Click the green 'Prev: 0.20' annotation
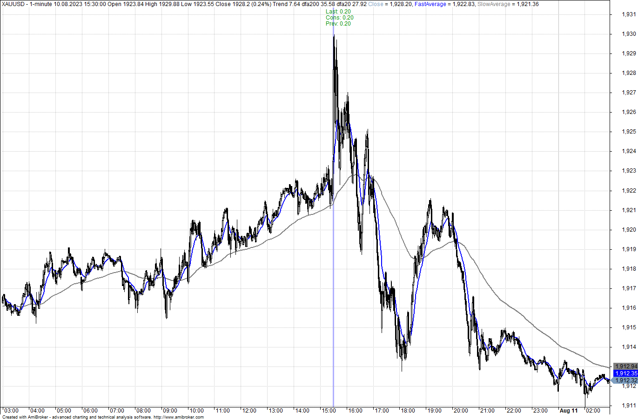Screen dimensions: 638x420 pyautogui.click(x=338, y=24)
